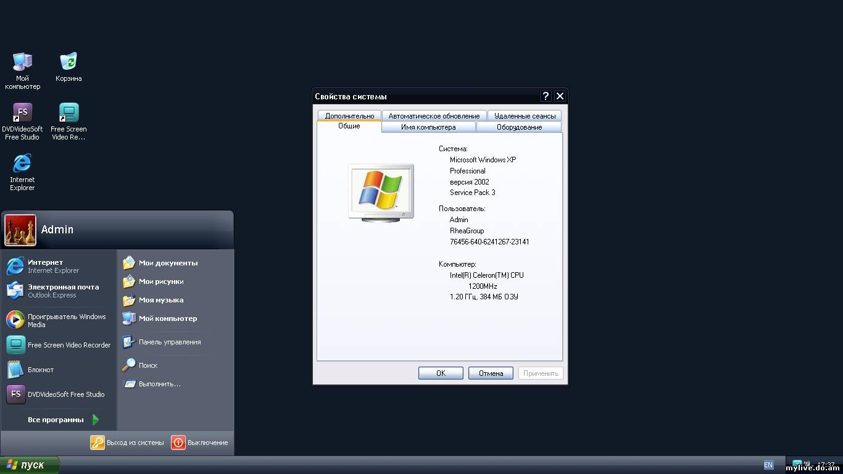This screenshot has height=474, width=843.
Task: Go to the Автоматическое обновление tab
Action: point(434,116)
